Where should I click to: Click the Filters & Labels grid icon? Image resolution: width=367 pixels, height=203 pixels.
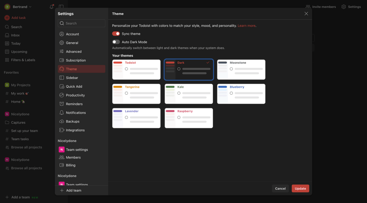pyautogui.click(x=7, y=60)
